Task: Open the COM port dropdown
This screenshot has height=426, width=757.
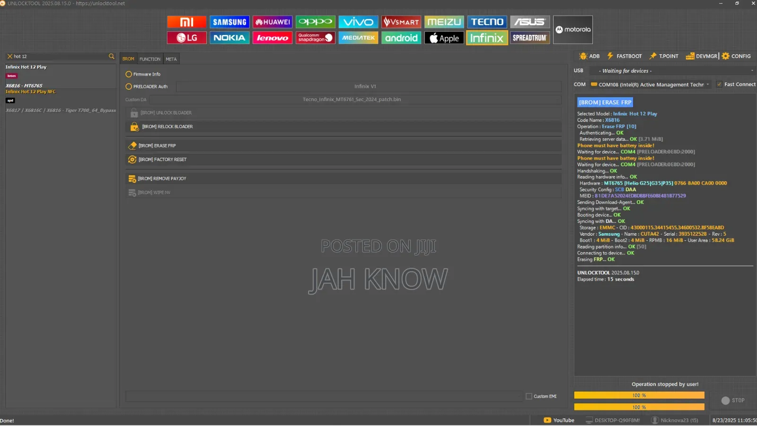Action: tap(651, 85)
